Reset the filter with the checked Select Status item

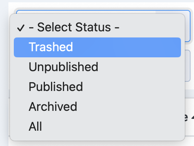point(97,28)
